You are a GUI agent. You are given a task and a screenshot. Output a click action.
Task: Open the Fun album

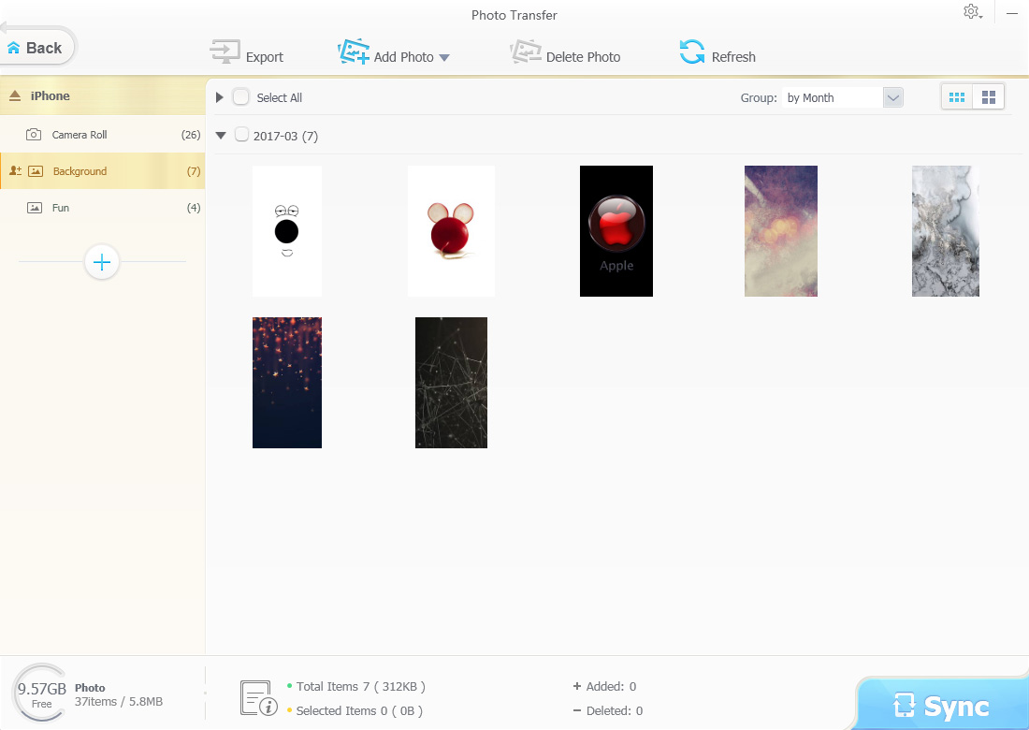102,208
